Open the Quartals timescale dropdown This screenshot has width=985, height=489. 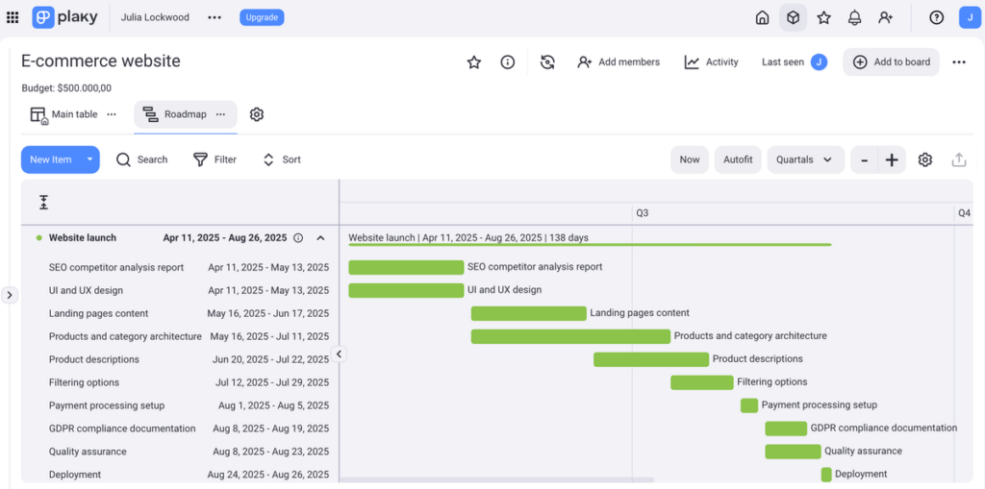805,159
